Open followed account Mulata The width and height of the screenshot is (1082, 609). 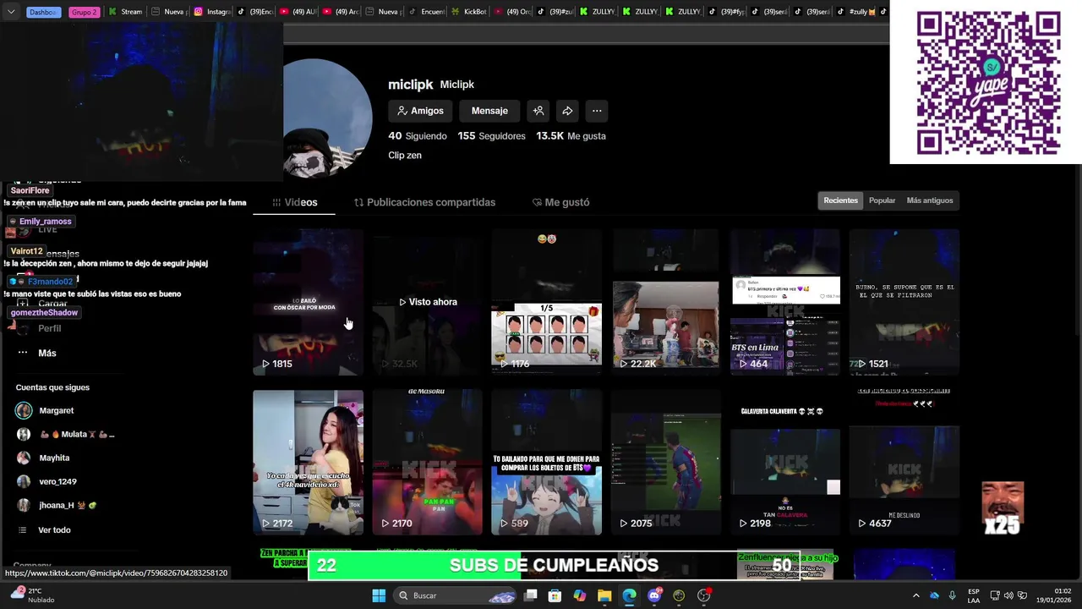click(65, 434)
